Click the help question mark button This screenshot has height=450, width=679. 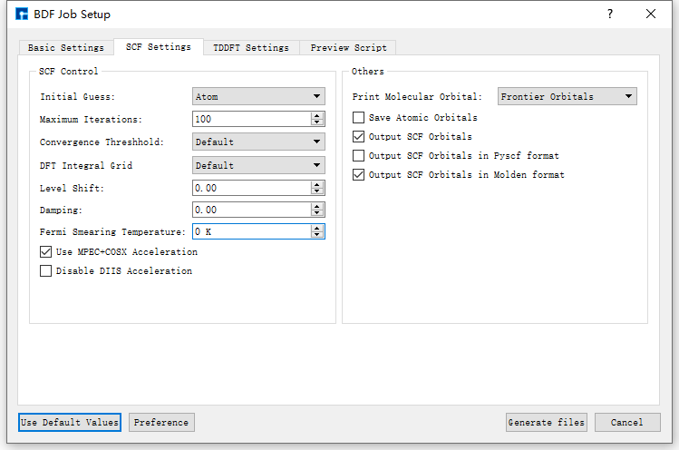click(609, 15)
